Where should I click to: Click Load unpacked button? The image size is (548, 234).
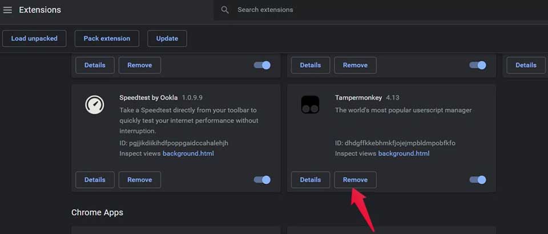pos(34,38)
